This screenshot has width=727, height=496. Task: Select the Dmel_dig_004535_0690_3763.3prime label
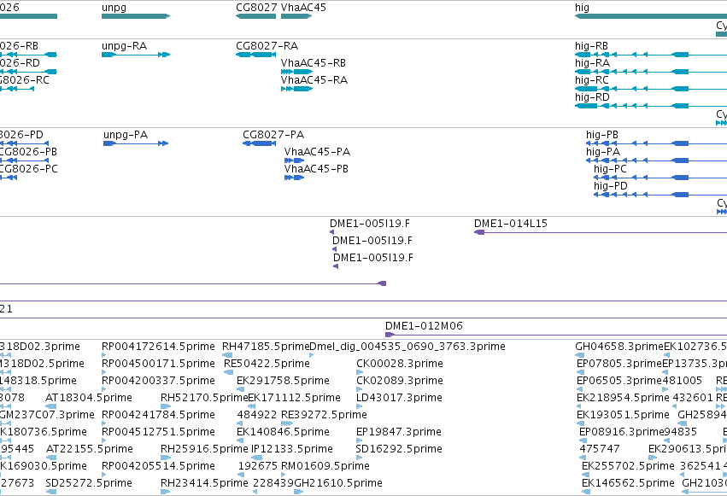407,347
